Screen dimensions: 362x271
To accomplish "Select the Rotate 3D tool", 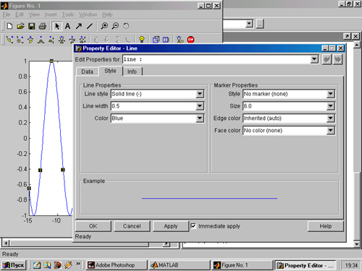I will 126,26.
